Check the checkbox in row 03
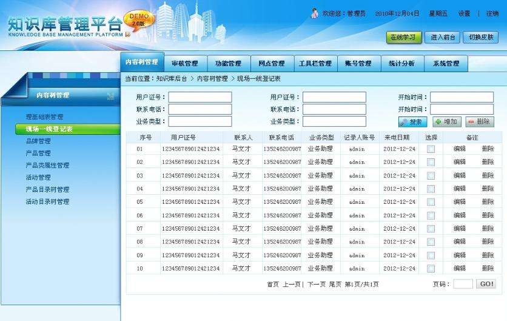 (x=431, y=176)
